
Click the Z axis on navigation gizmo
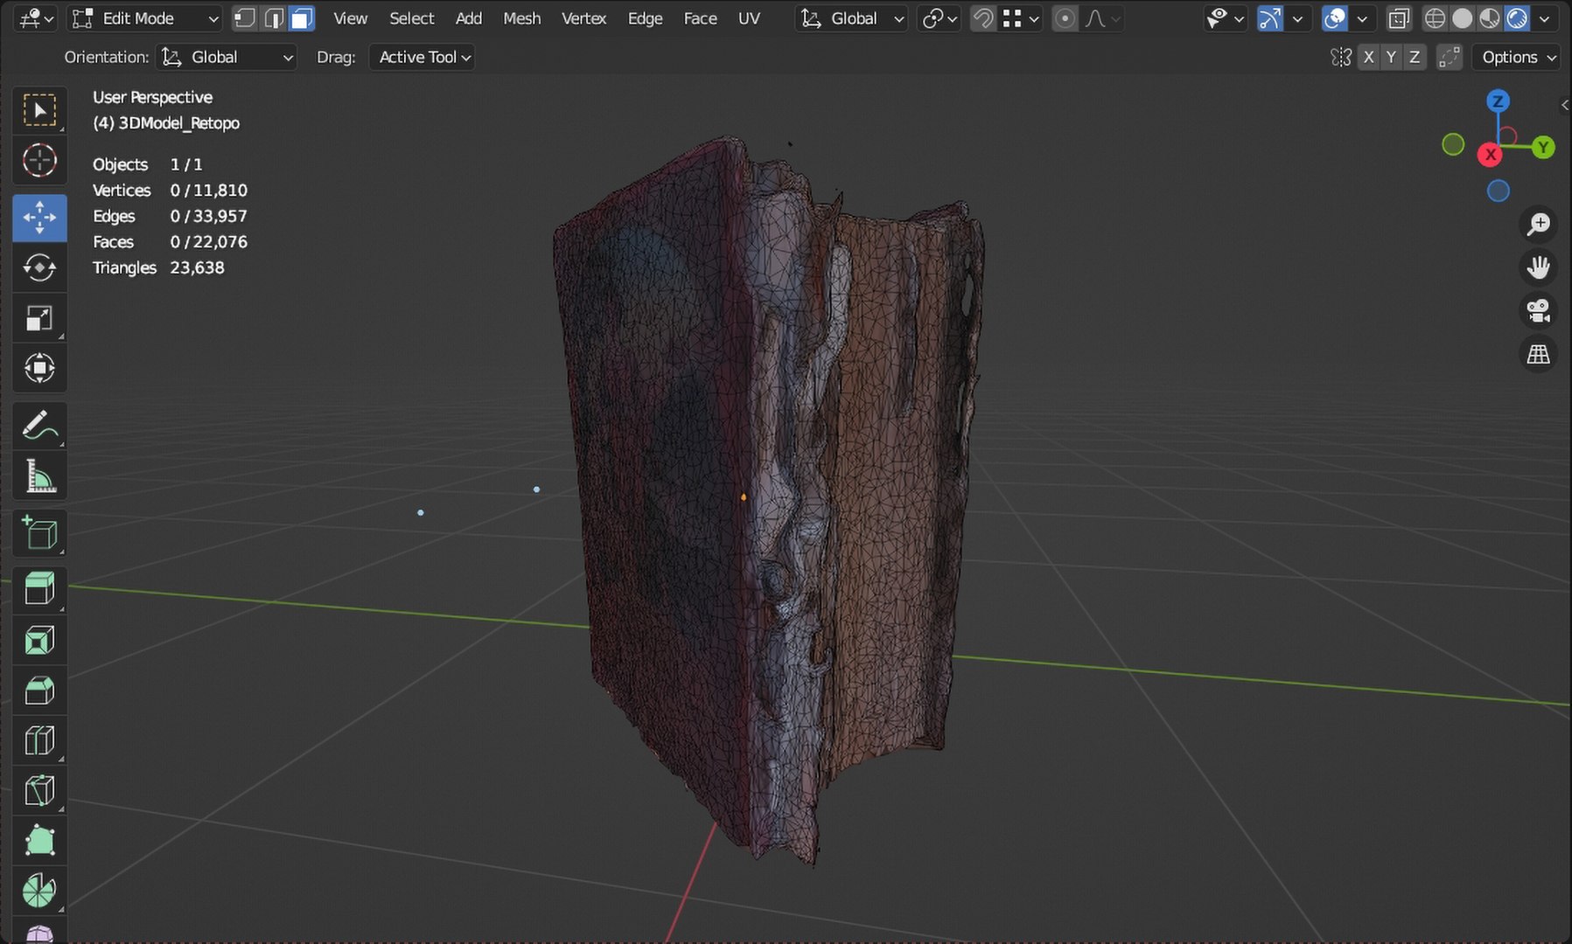1498,101
